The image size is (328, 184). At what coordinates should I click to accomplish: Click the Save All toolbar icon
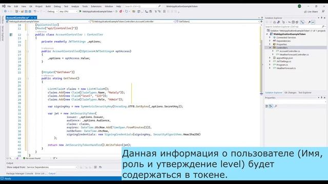click(x=30, y=11)
